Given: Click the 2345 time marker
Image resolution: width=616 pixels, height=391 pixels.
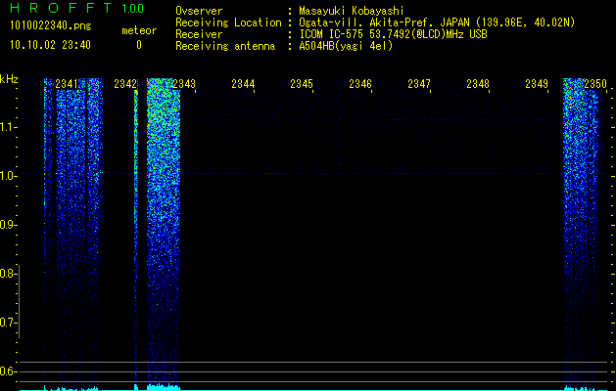Looking at the screenshot, I should tap(302, 83).
